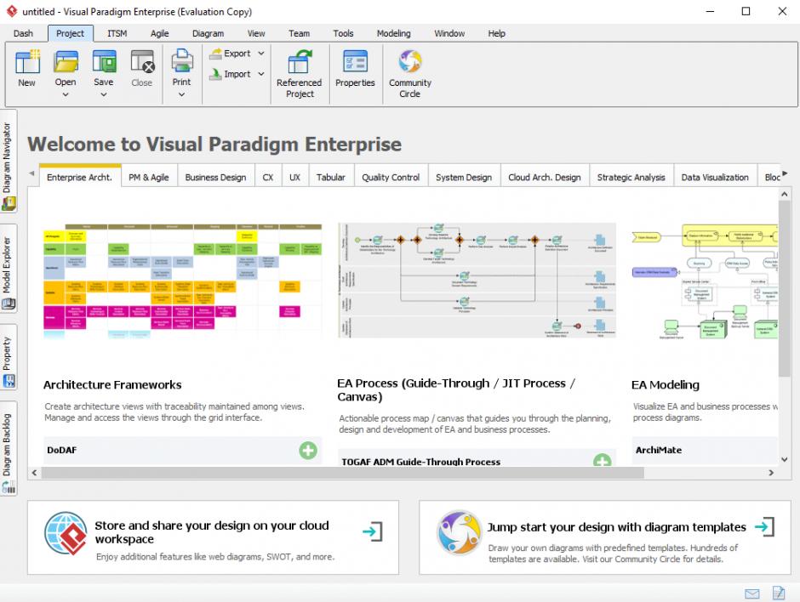Click the vertical scrollbar down arrow
This screenshot has width=800, height=602.
[x=784, y=459]
